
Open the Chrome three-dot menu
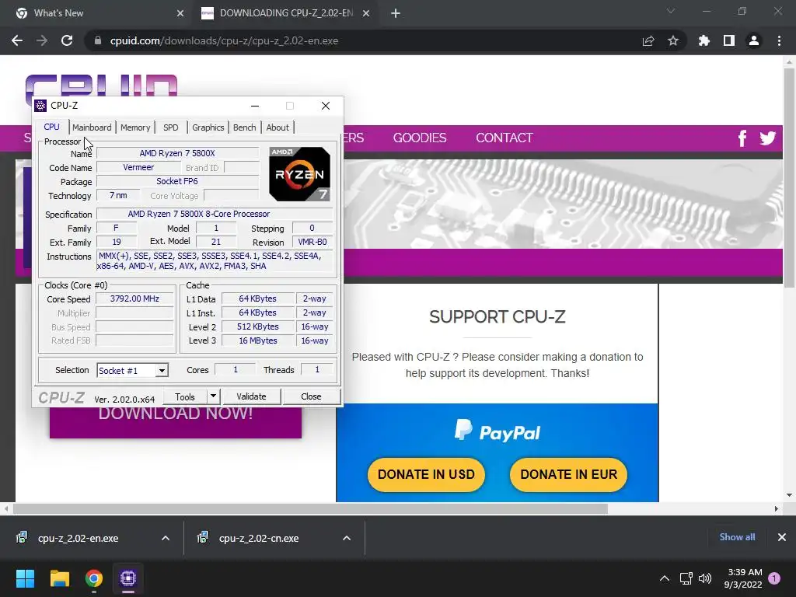tap(779, 40)
